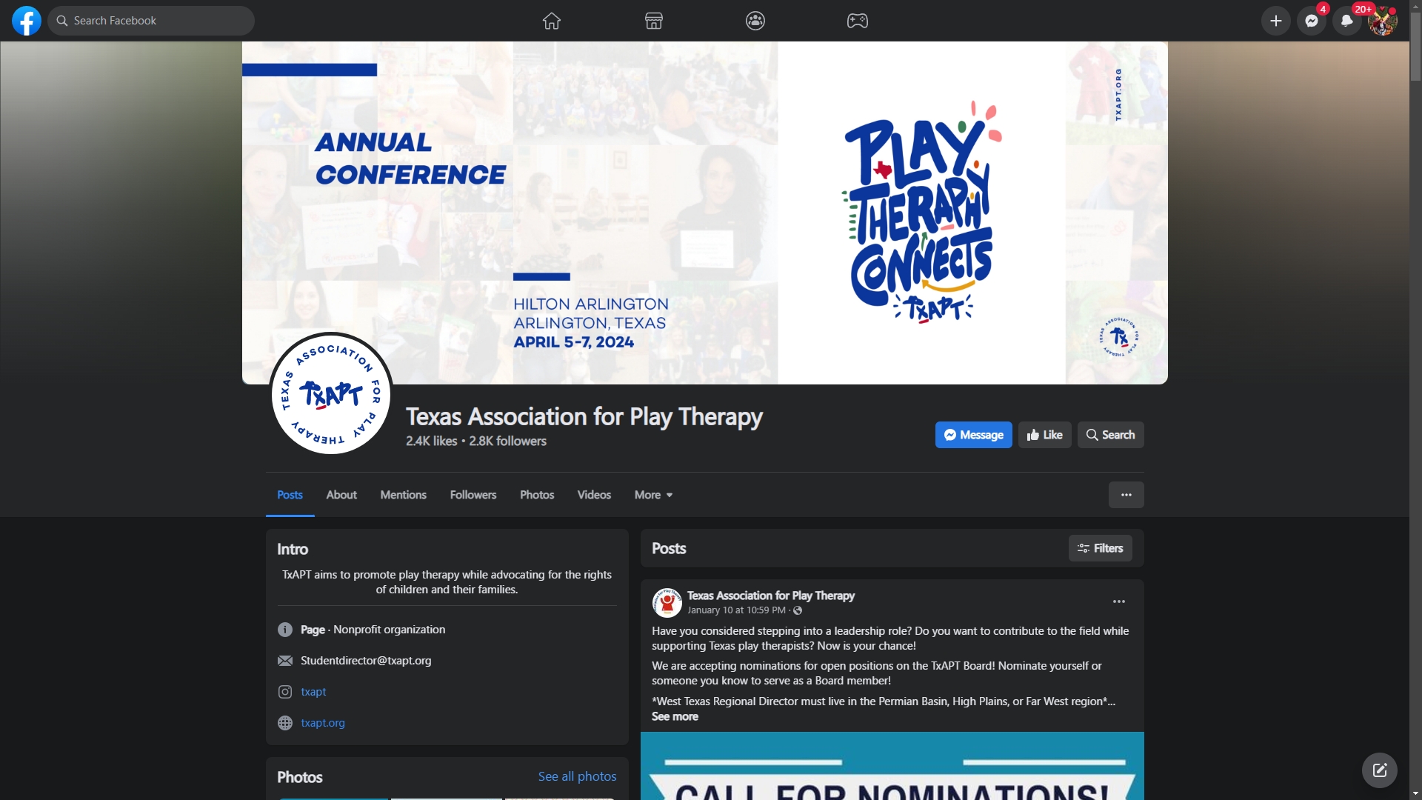Click the website globe icon in Intro
This screenshot has width=1422, height=800.
(x=285, y=723)
